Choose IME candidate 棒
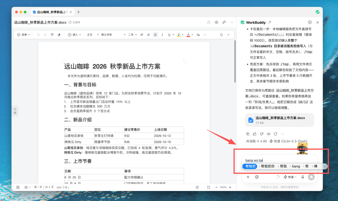 click(315, 166)
